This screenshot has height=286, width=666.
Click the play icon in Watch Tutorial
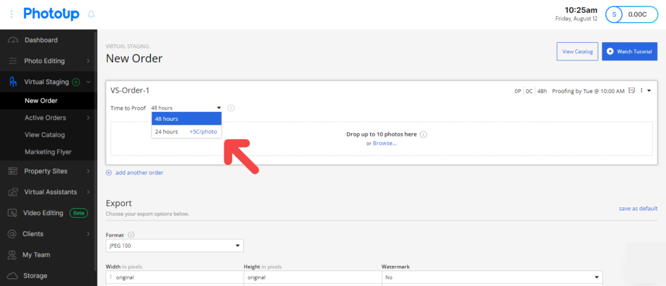(x=610, y=51)
